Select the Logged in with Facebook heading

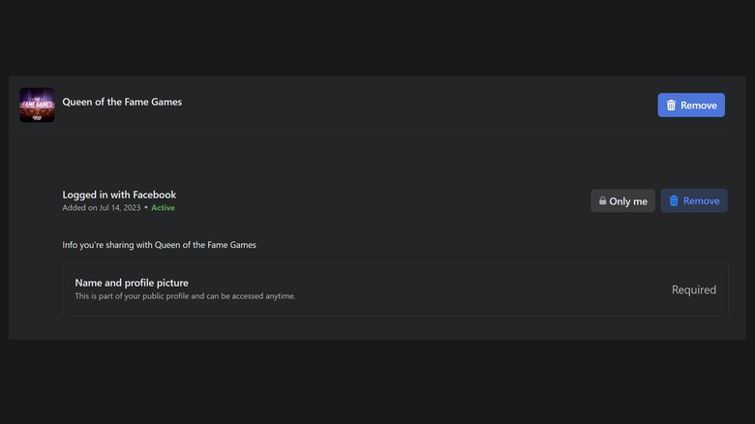[119, 195]
